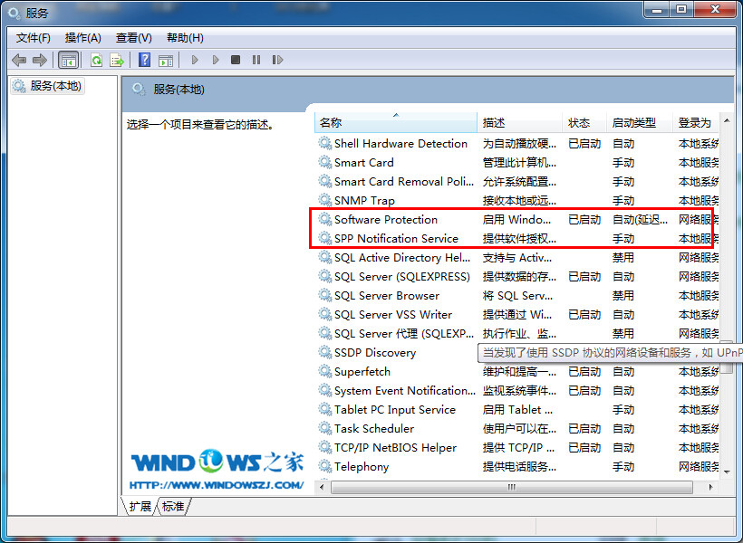Click the Pause service toolbar icon

click(x=256, y=60)
